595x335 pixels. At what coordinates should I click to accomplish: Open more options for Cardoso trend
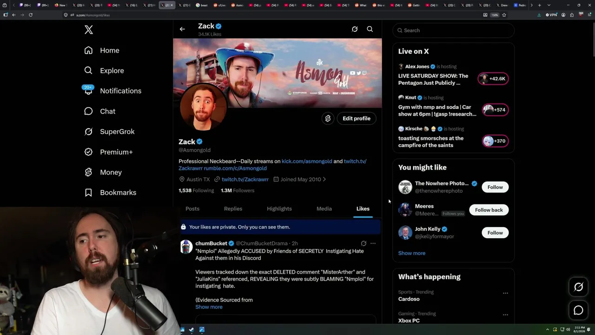pos(505,293)
